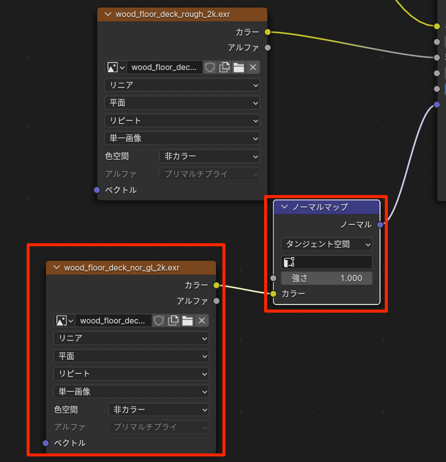Open 色空間 非カラー dropdown on rough node
Viewport: 446px width, 462px height.
209,156
